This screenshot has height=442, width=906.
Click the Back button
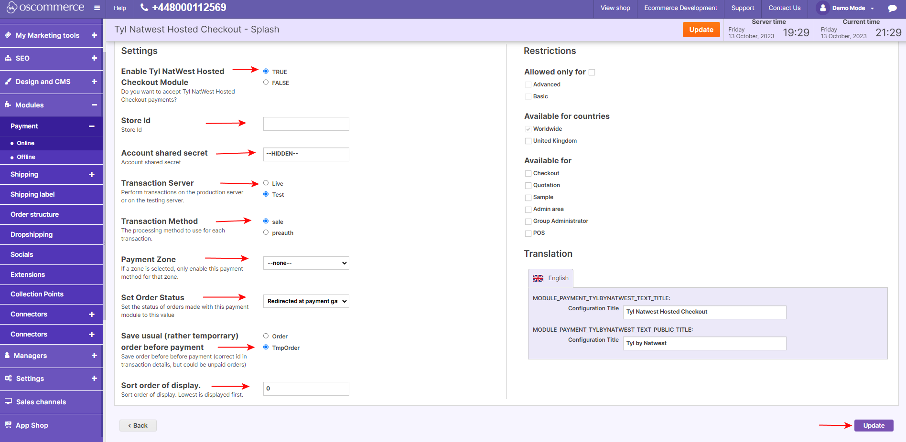coord(138,425)
